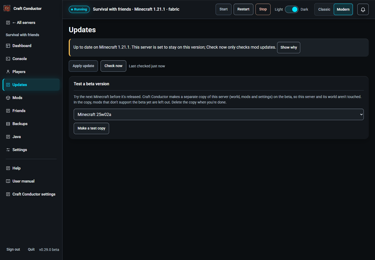Click the Settings sliders icon in sidebar
Screen dimensions: 375x260
[8, 150]
